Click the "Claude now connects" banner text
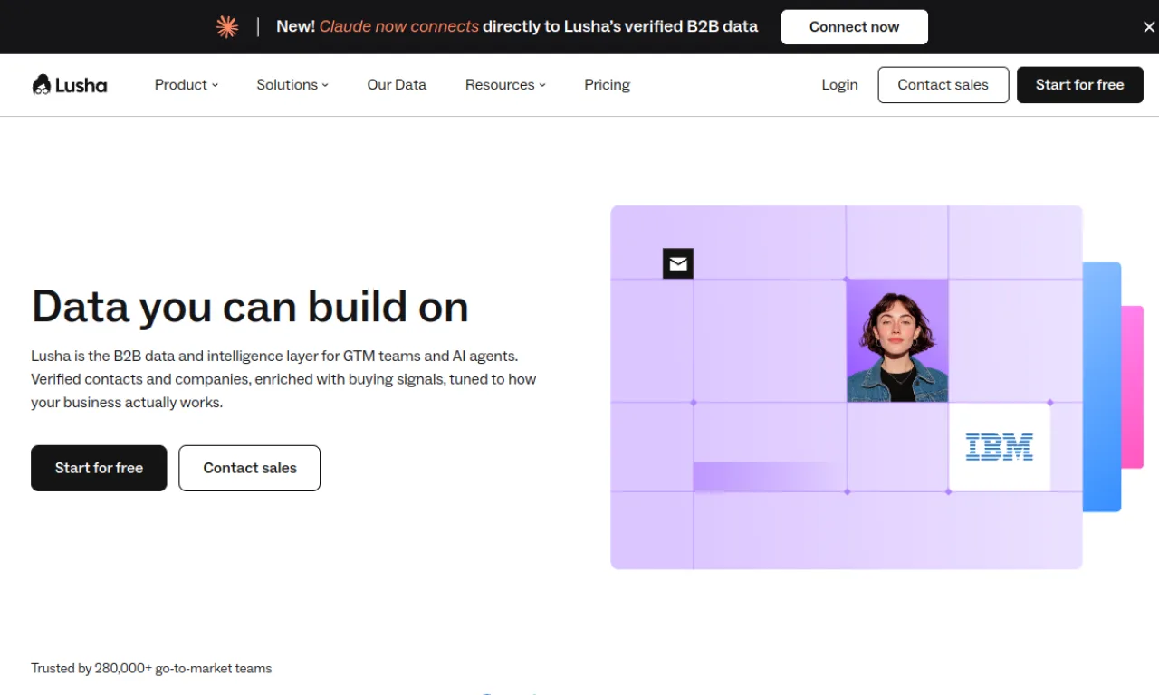The width and height of the screenshot is (1159, 695). pyautogui.click(x=399, y=27)
